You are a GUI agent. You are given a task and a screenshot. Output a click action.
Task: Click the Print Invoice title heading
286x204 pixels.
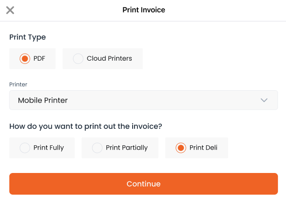[x=144, y=10]
